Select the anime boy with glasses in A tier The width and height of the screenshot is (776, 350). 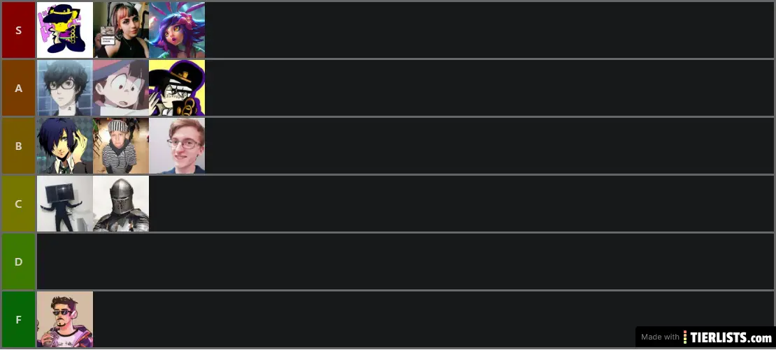coord(65,88)
